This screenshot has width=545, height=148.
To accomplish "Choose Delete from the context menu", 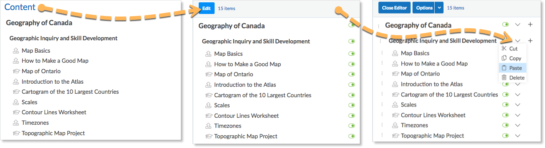I will [x=512, y=78].
